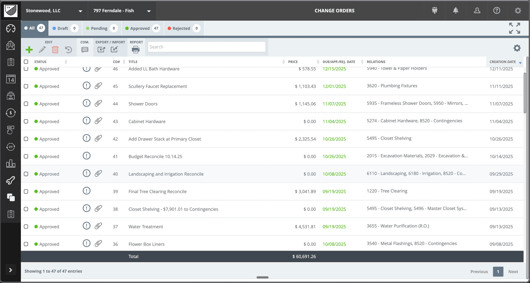The height and width of the screenshot is (283, 530).
Task: Check the select-all checkbox in table header
Action: point(26,62)
